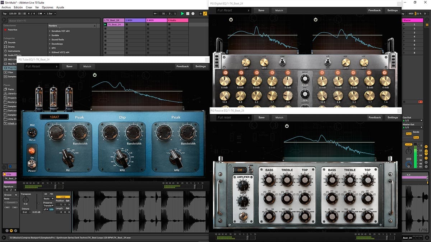The height and width of the screenshot is (242, 431).
Task: Click the key/MIDI map yellow button in transport
Action: point(205,14)
